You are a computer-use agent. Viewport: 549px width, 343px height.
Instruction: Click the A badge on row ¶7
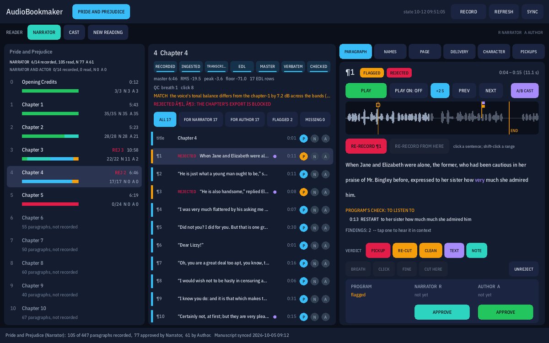tap(325, 263)
